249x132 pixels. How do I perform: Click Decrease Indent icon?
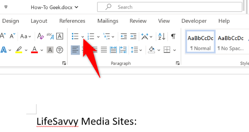pyautogui.click(x=124, y=36)
